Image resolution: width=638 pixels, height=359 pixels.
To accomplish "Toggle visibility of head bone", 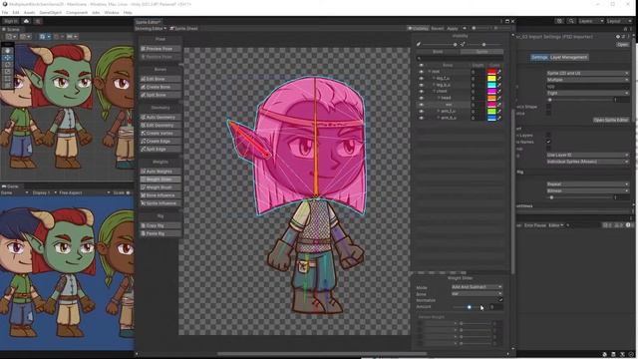I will [x=421, y=98].
